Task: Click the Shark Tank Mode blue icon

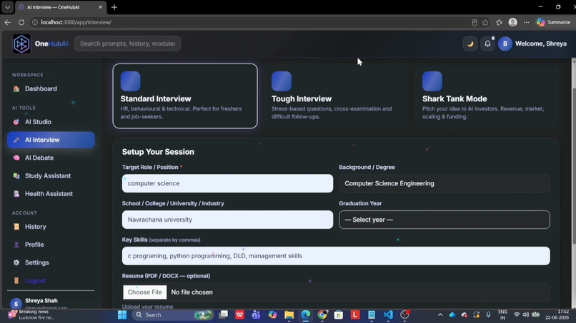Action: coord(432,81)
